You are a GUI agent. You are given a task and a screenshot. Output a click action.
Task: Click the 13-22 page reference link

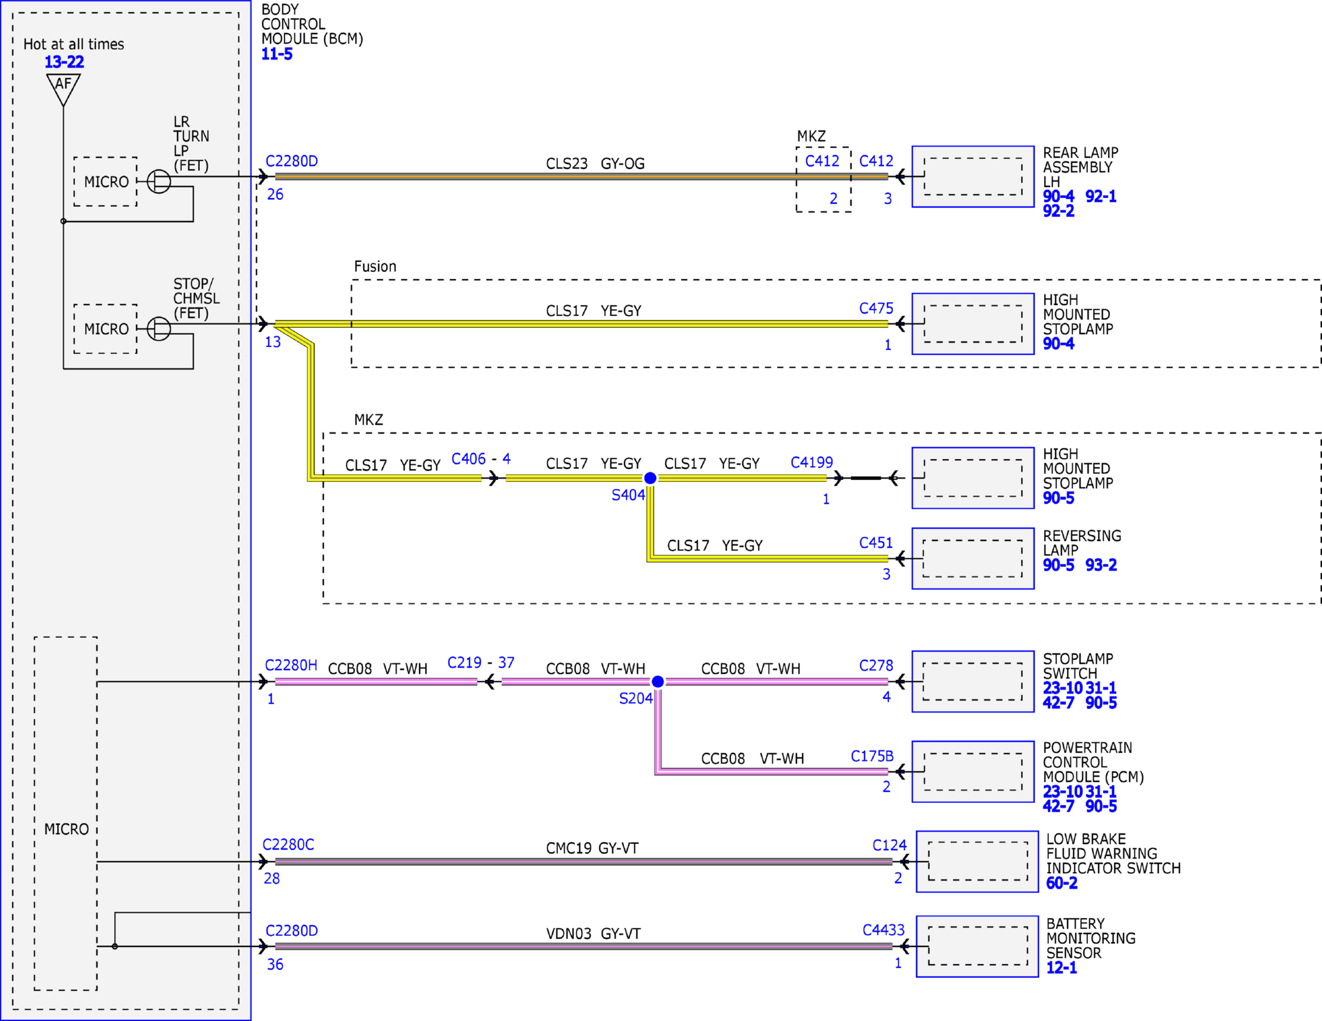pos(64,62)
